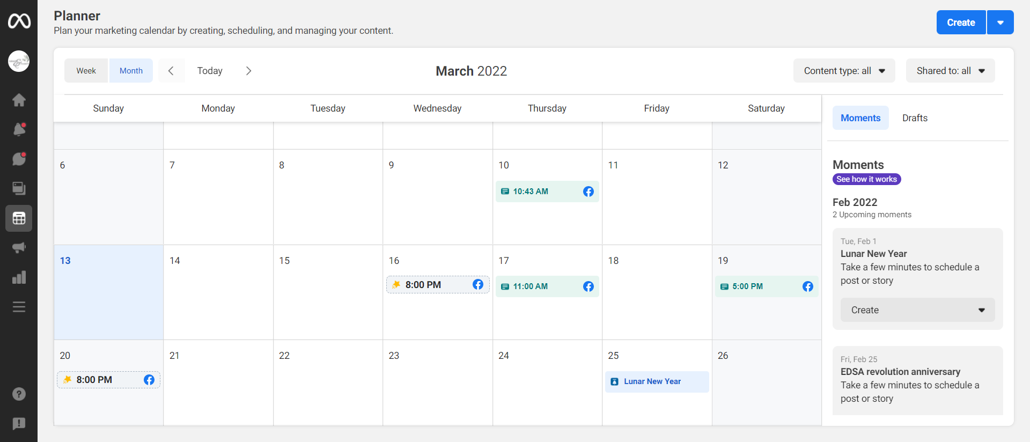Image resolution: width=1030 pixels, height=442 pixels.
Task: Click the Meta logo icon
Action: [x=19, y=21]
